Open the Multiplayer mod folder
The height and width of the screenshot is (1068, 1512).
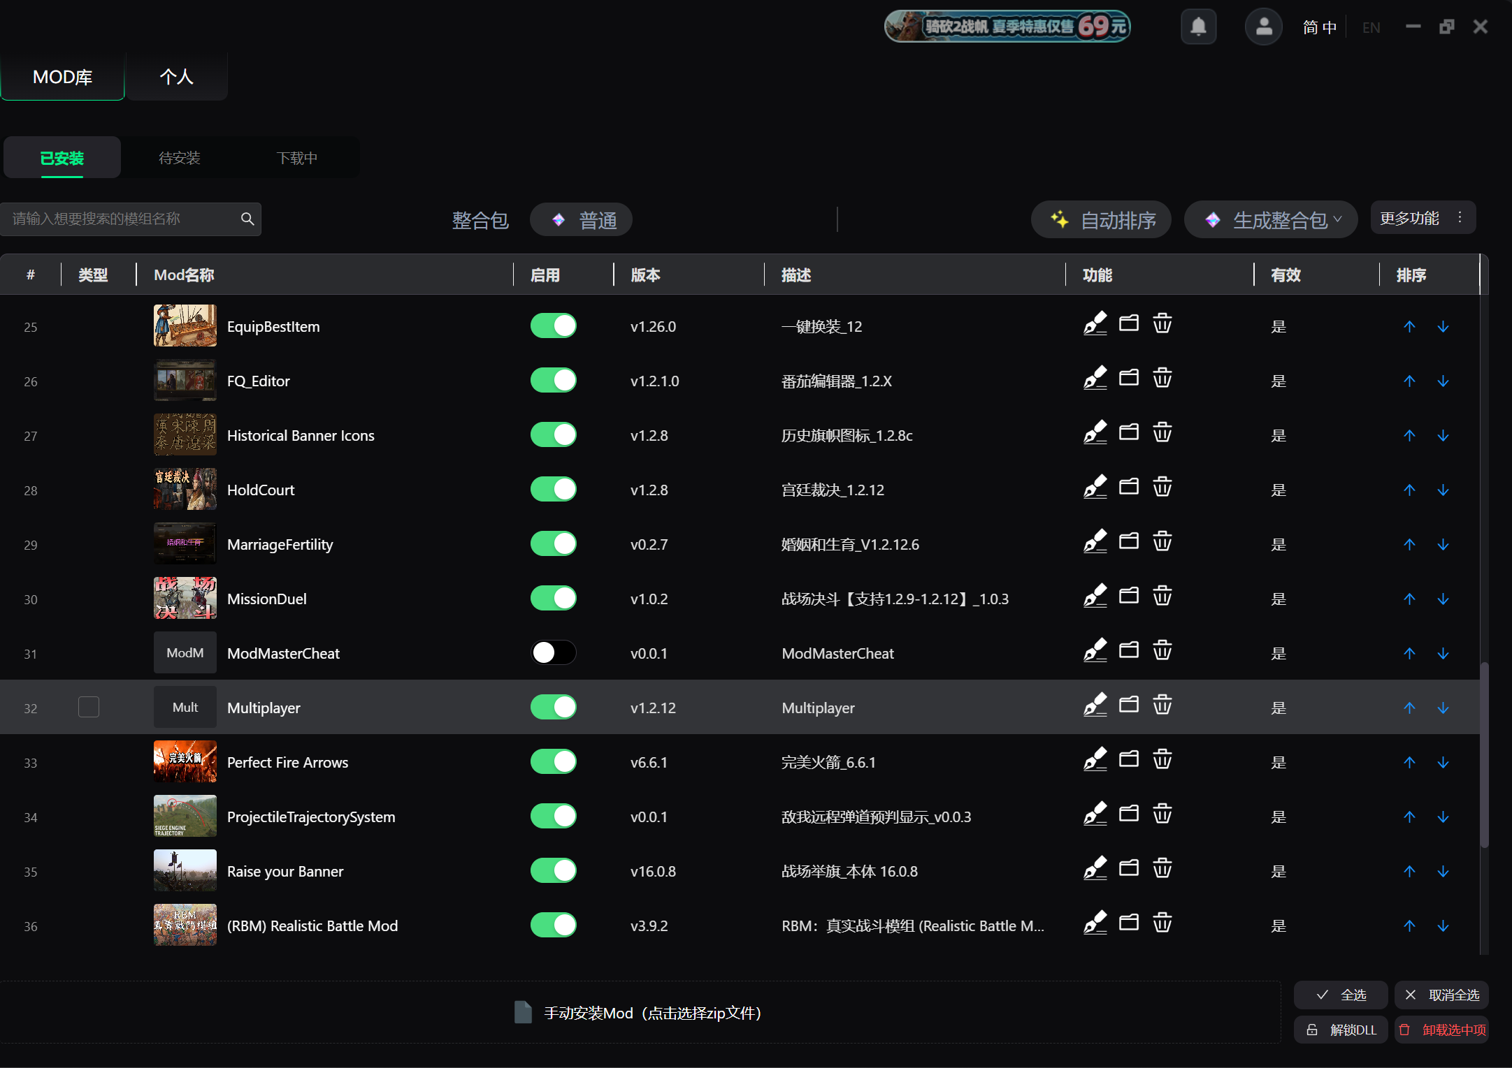click(1129, 705)
